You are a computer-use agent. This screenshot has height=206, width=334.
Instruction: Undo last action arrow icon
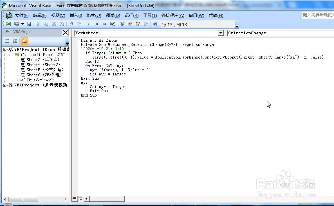[71, 24]
